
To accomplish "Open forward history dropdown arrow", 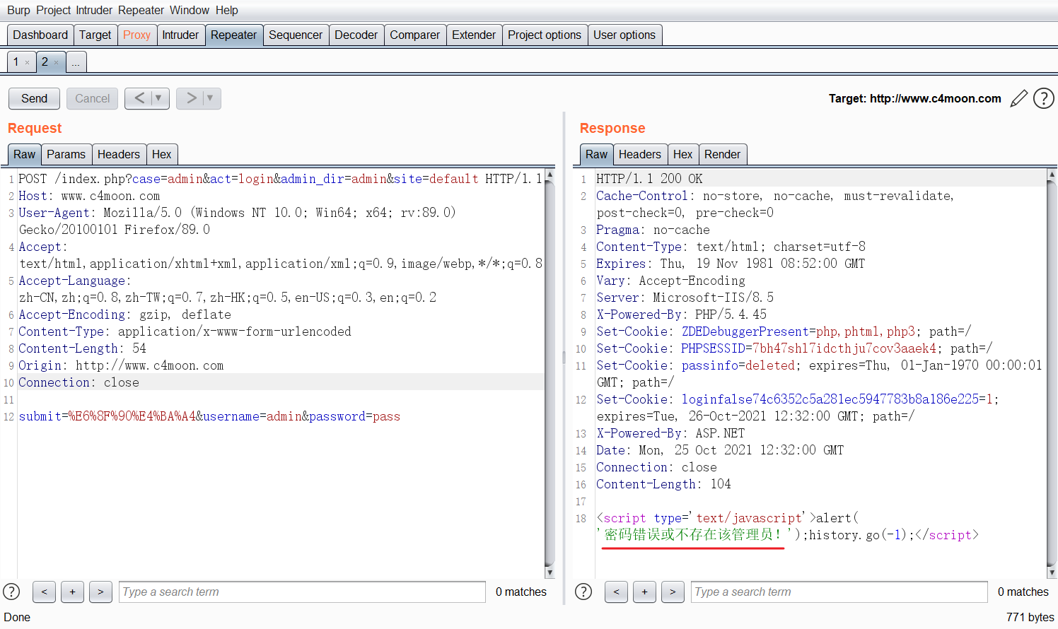I will point(211,98).
